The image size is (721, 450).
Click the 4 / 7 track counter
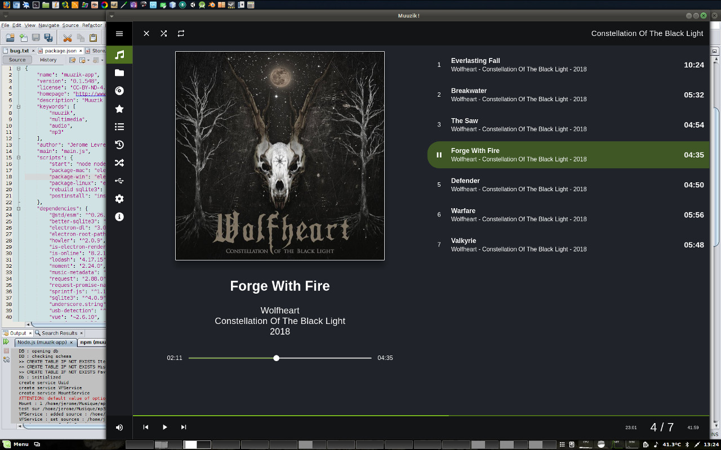coord(662,427)
